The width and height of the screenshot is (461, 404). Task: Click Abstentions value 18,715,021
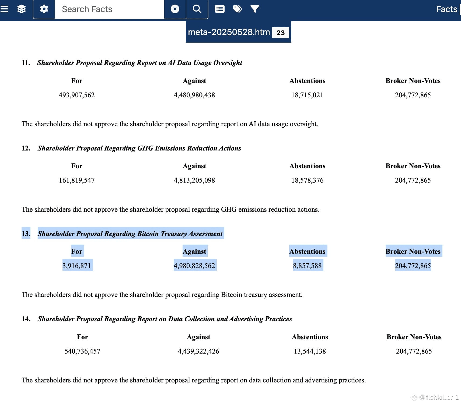pyautogui.click(x=307, y=95)
